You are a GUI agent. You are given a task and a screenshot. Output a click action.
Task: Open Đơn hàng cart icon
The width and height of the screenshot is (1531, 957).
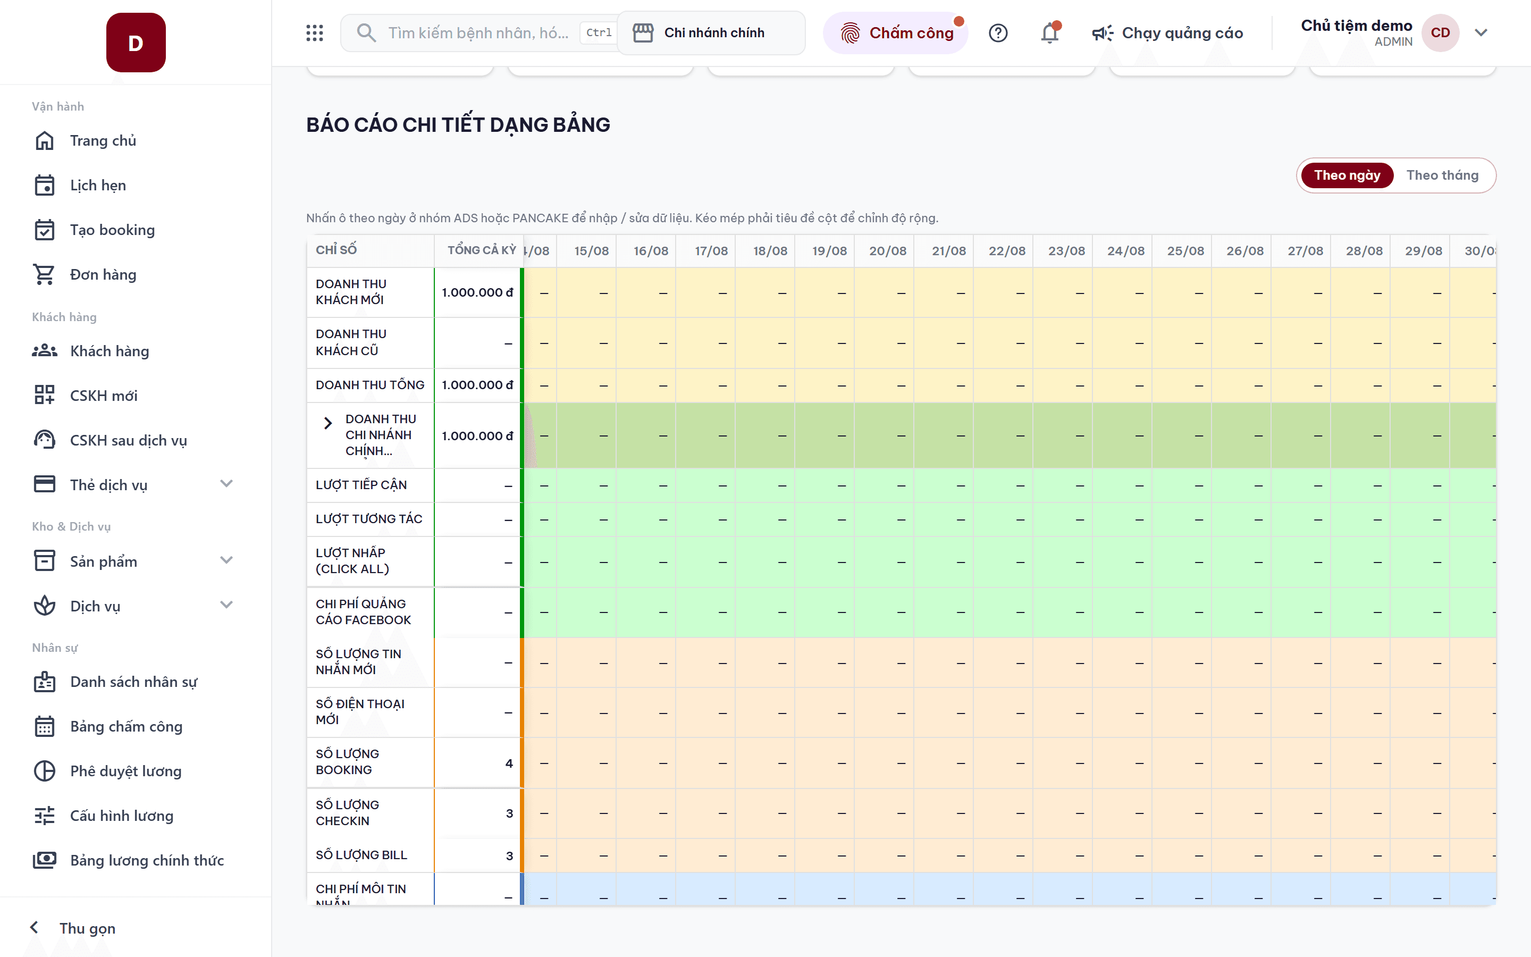tap(44, 275)
